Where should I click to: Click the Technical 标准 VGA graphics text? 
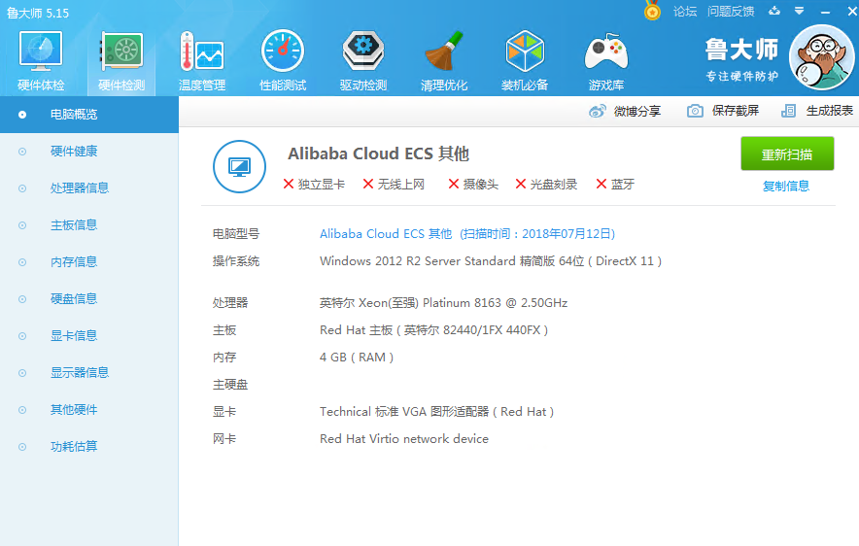click(436, 412)
